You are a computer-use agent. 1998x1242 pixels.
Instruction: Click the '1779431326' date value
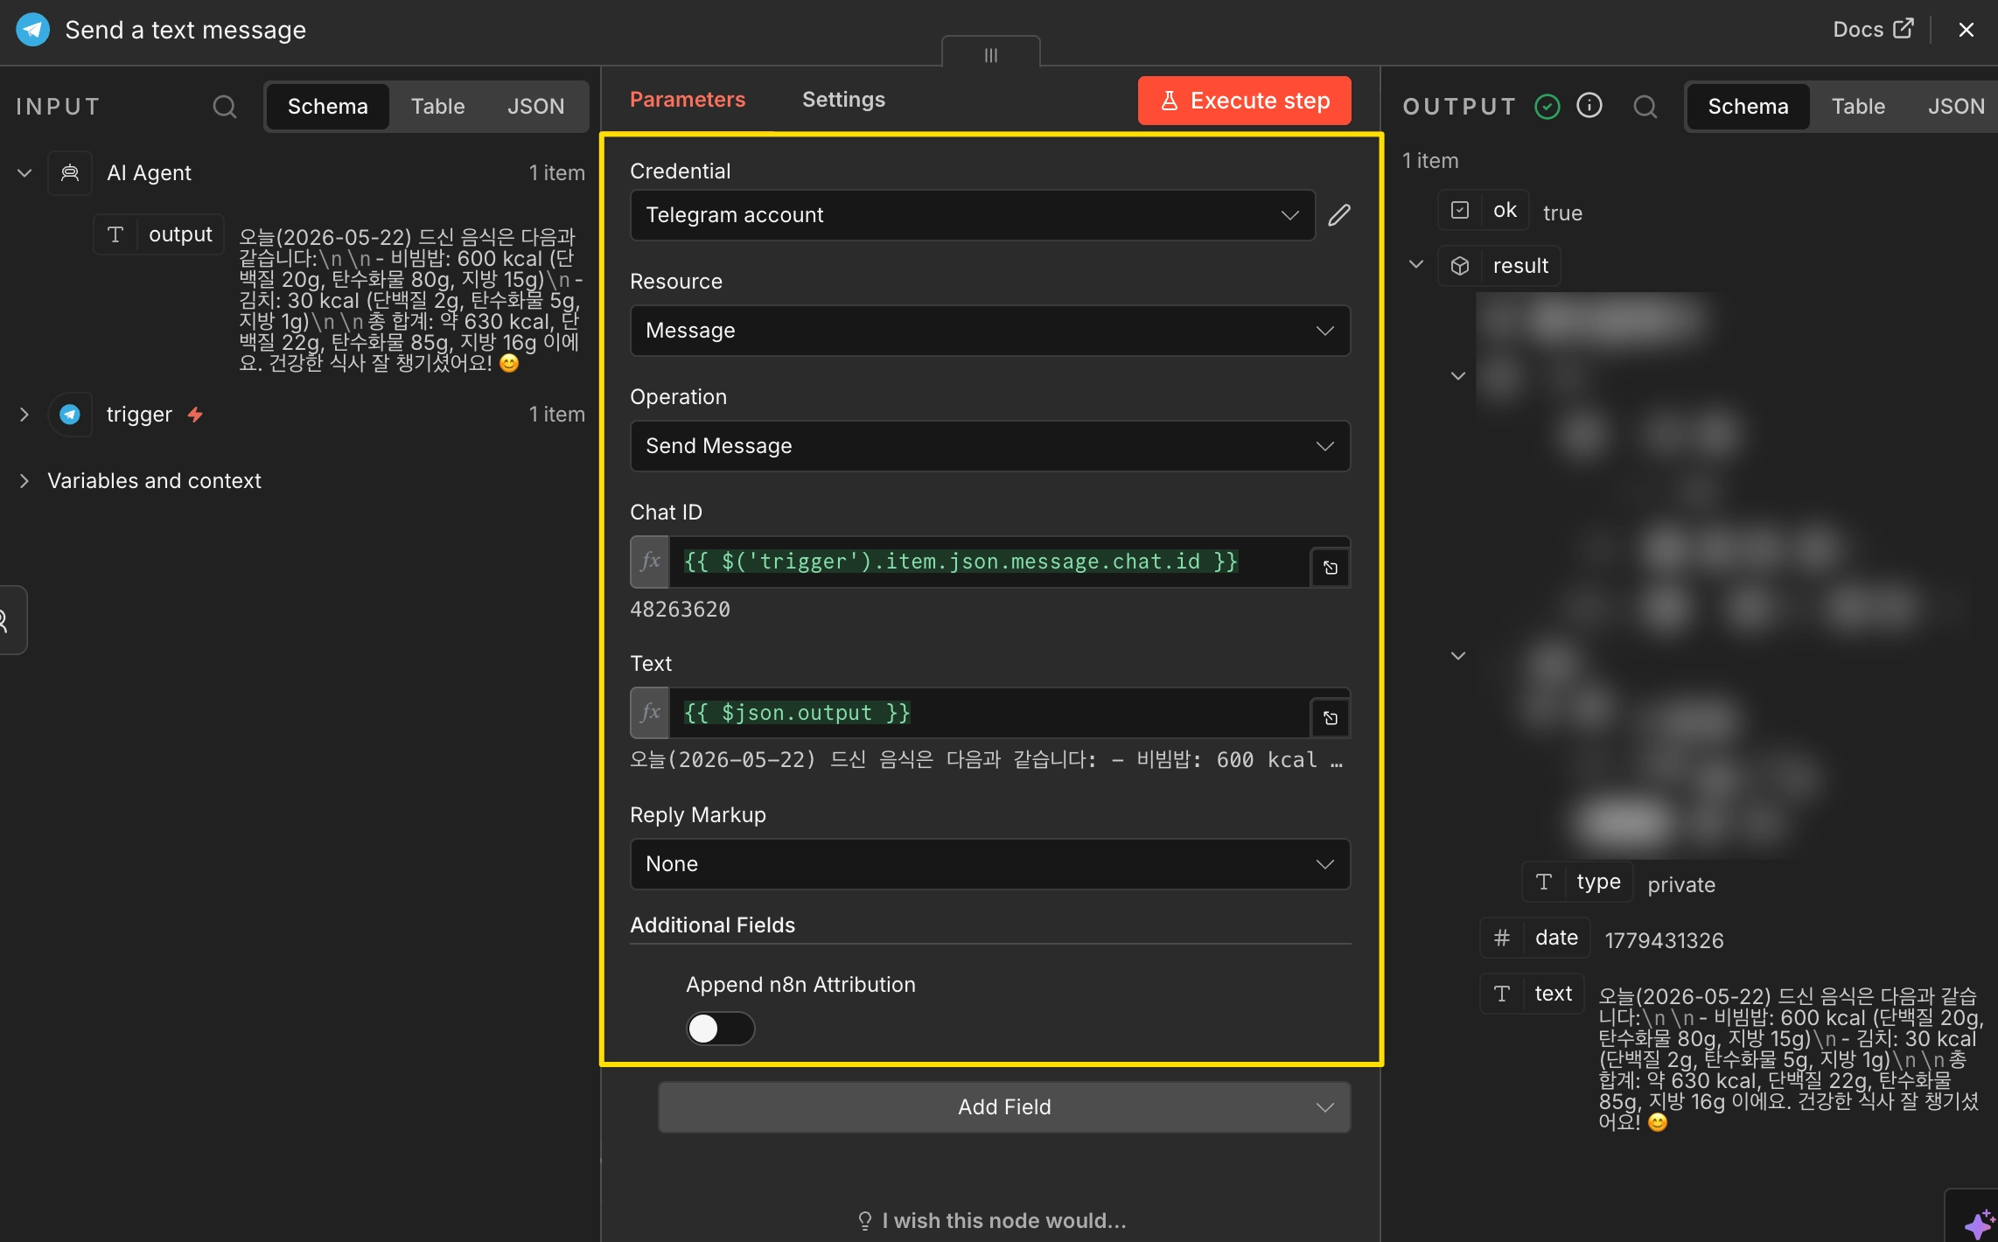pyautogui.click(x=1664, y=941)
